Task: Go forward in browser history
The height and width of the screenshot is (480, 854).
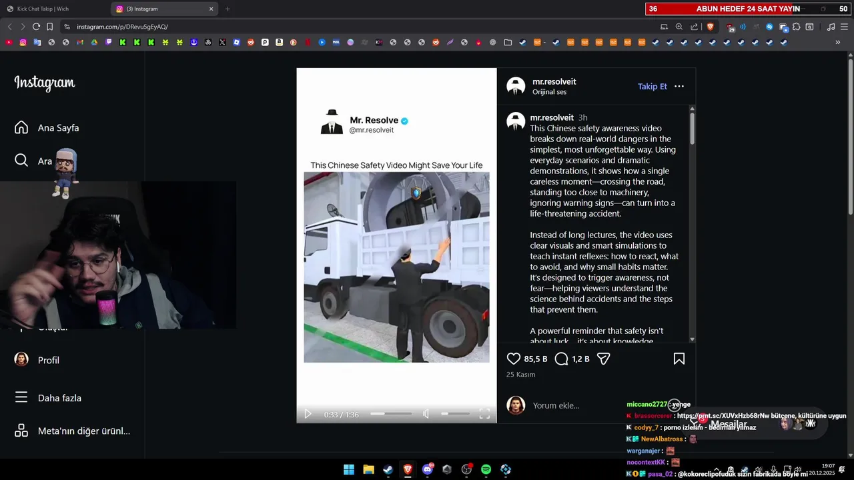Action: [x=23, y=27]
